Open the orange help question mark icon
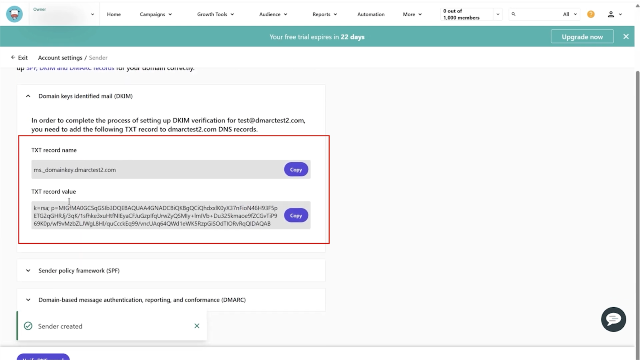Viewport: 640px width, 360px height. point(591,14)
